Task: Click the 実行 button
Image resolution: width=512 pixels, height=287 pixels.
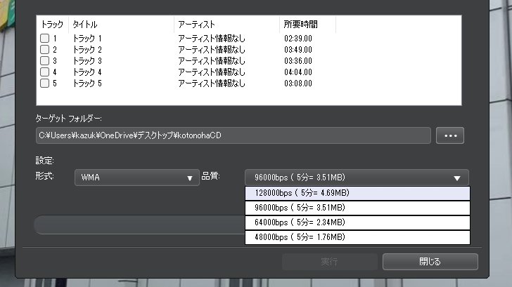Action: [330, 262]
